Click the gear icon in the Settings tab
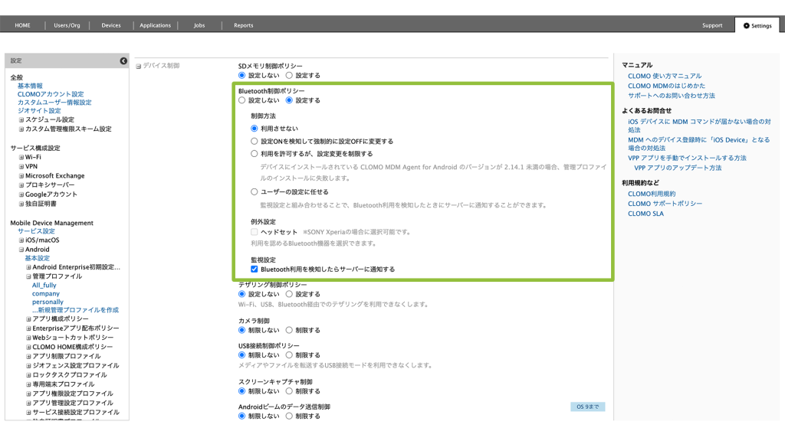The height and width of the screenshot is (441, 785). coord(747,25)
